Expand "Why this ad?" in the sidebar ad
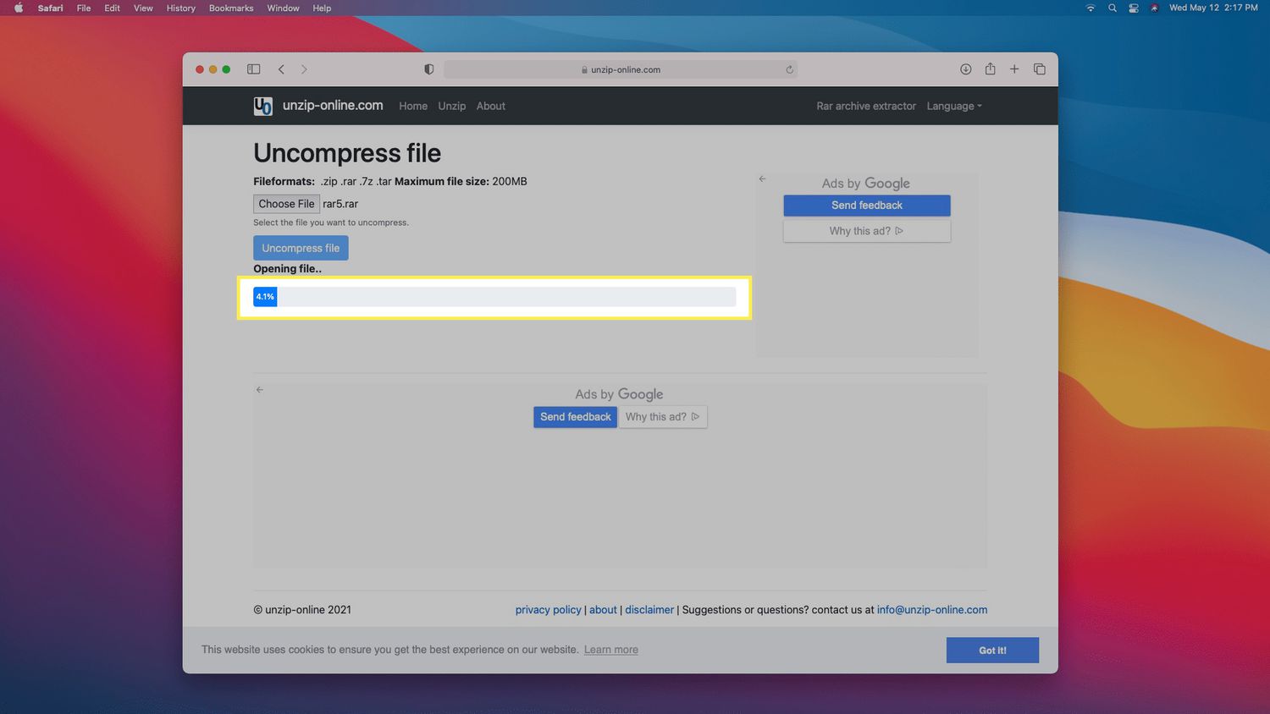Viewport: 1270px width, 714px height. (x=866, y=231)
